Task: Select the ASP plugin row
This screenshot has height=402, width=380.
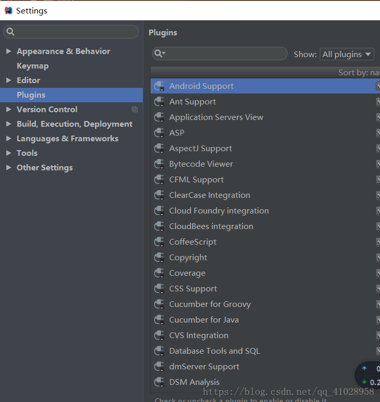Action: (x=265, y=133)
